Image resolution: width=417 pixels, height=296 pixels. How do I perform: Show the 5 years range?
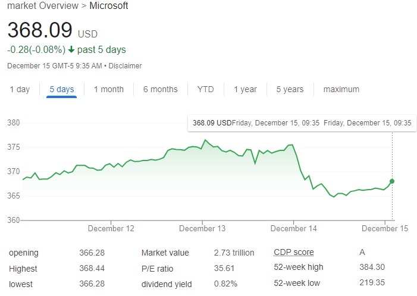click(290, 89)
